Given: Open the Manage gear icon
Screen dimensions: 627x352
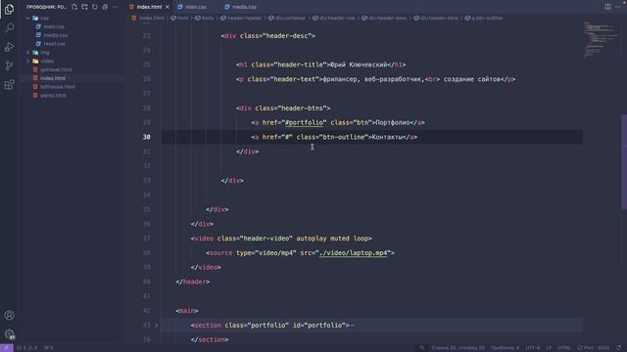Looking at the screenshot, I should click(9, 334).
